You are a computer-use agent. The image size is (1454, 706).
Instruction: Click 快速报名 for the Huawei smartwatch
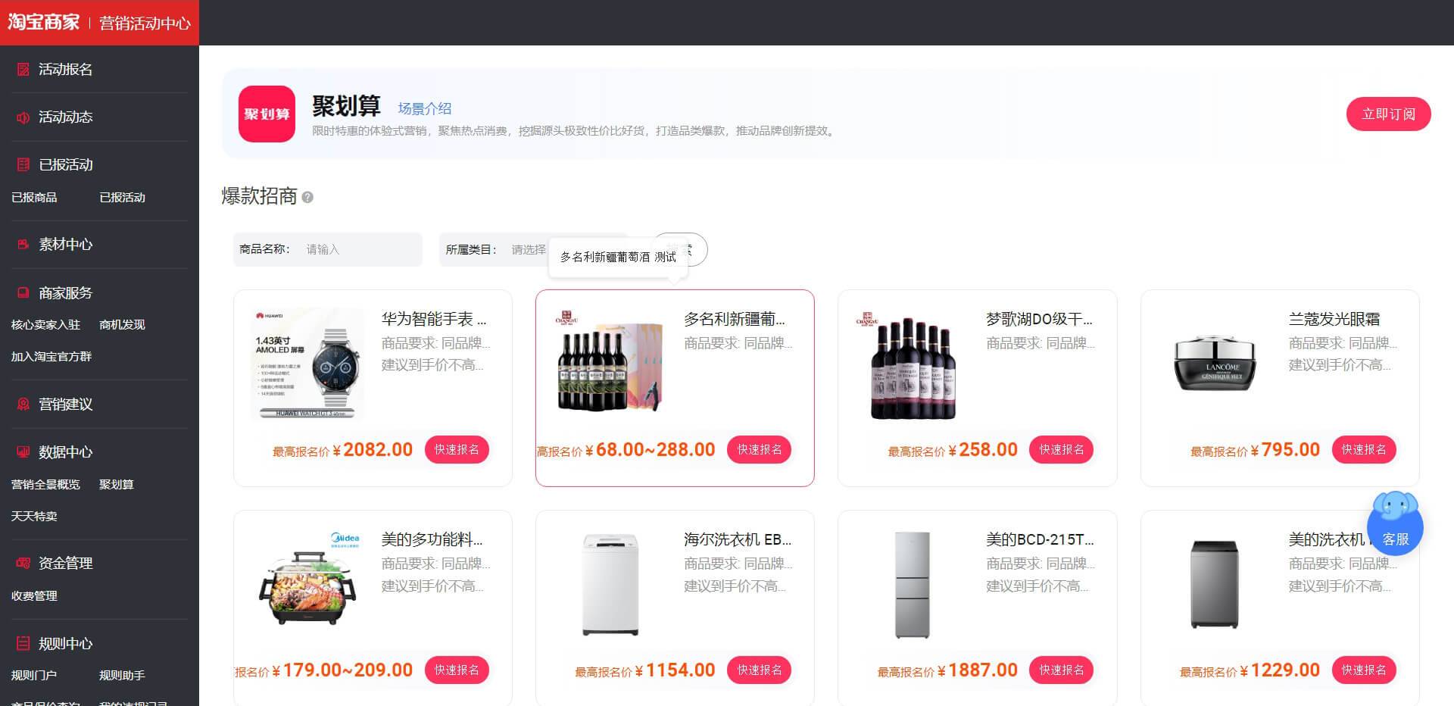tap(457, 450)
